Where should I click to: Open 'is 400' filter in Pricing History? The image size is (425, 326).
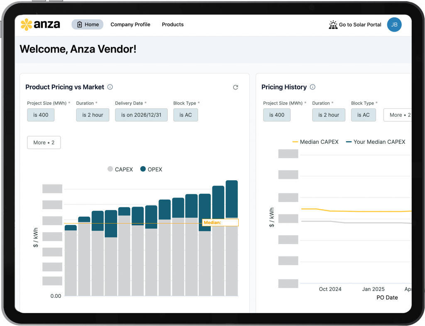tap(276, 115)
